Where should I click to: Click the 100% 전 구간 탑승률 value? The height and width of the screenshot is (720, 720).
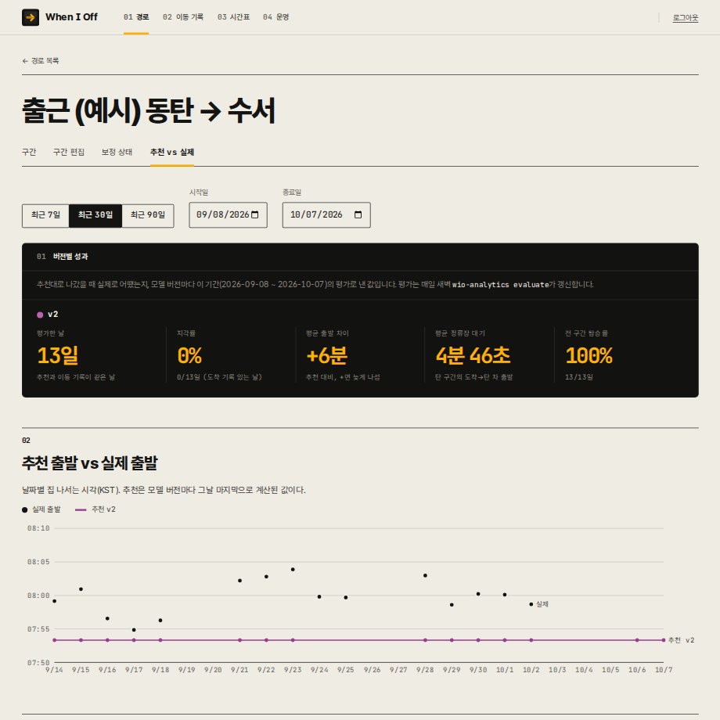click(589, 355)
